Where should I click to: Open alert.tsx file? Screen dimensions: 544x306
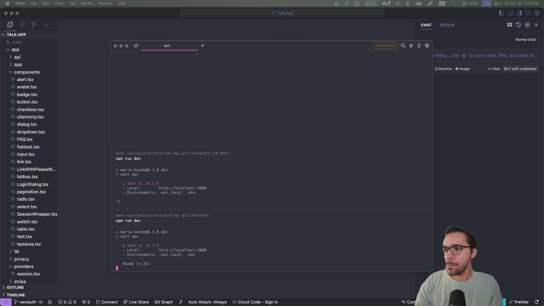pyautogui.click(x=25, y=79)
